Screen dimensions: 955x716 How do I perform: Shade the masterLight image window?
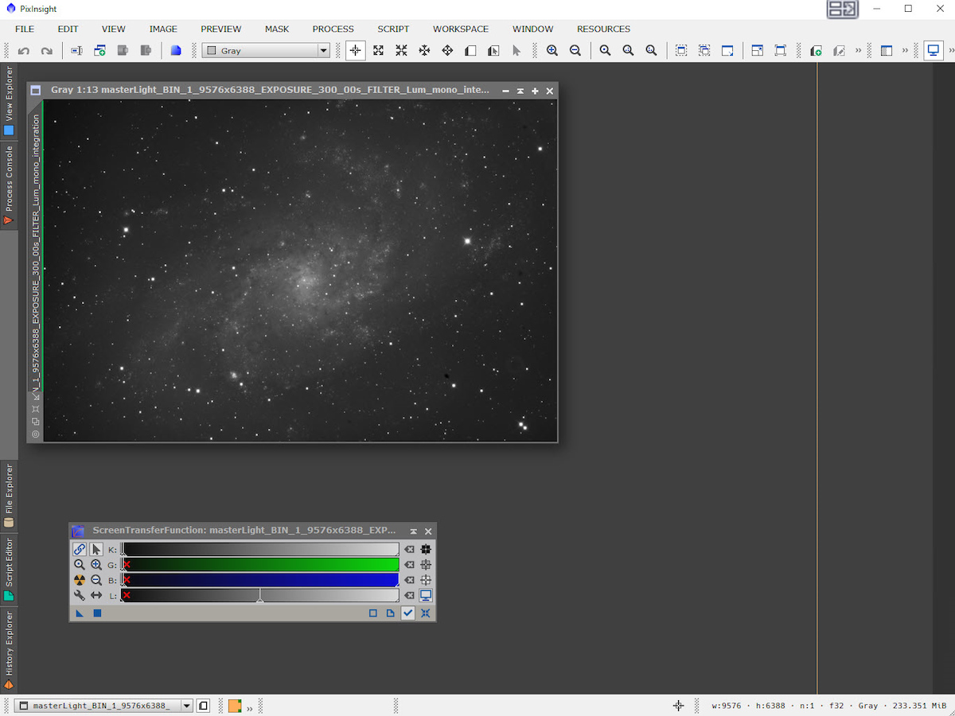[x=520, y=91]
